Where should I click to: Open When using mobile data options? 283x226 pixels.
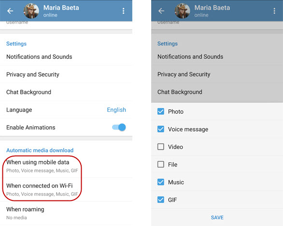pos(66,166)
